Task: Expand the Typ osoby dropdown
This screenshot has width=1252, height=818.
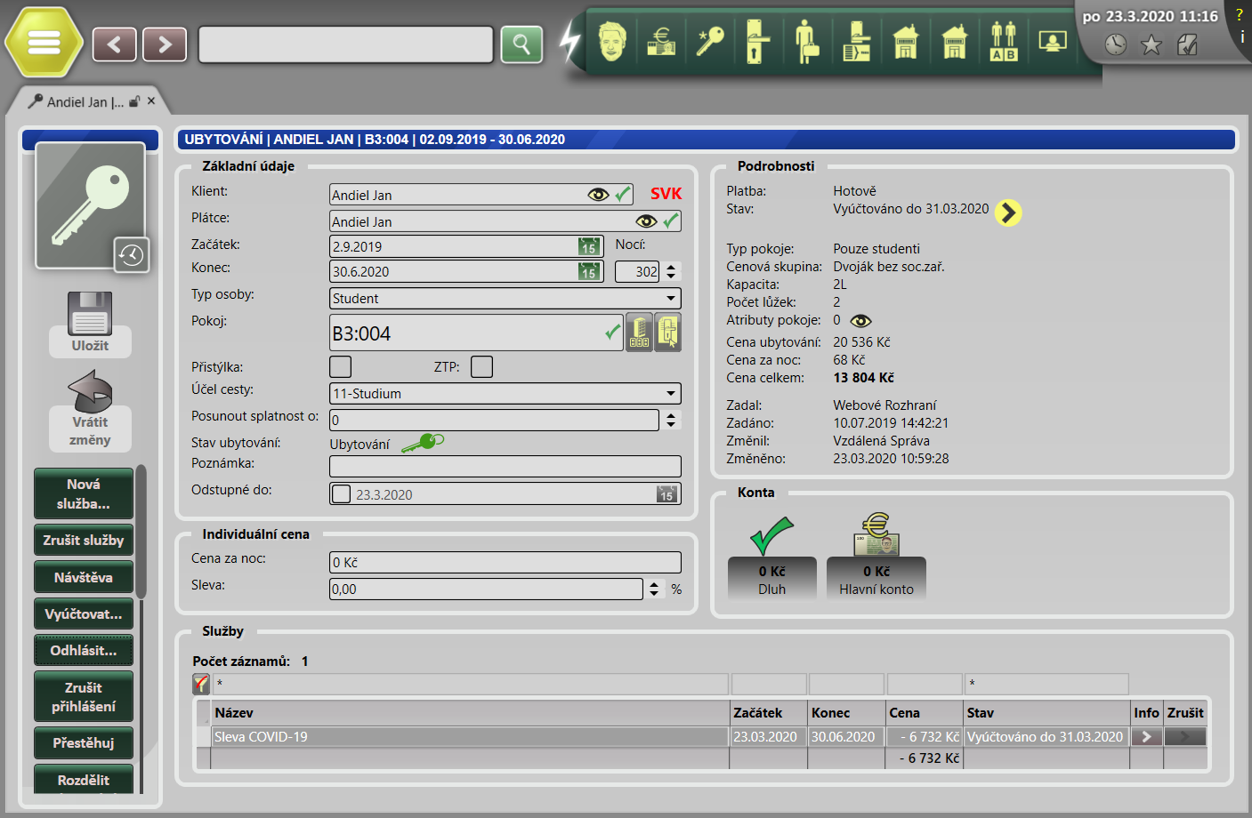Action: (670, 298)
